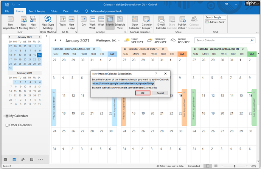
Task: Cancel the Internet Calendar Subscription dialog
Action: [160, 93]
